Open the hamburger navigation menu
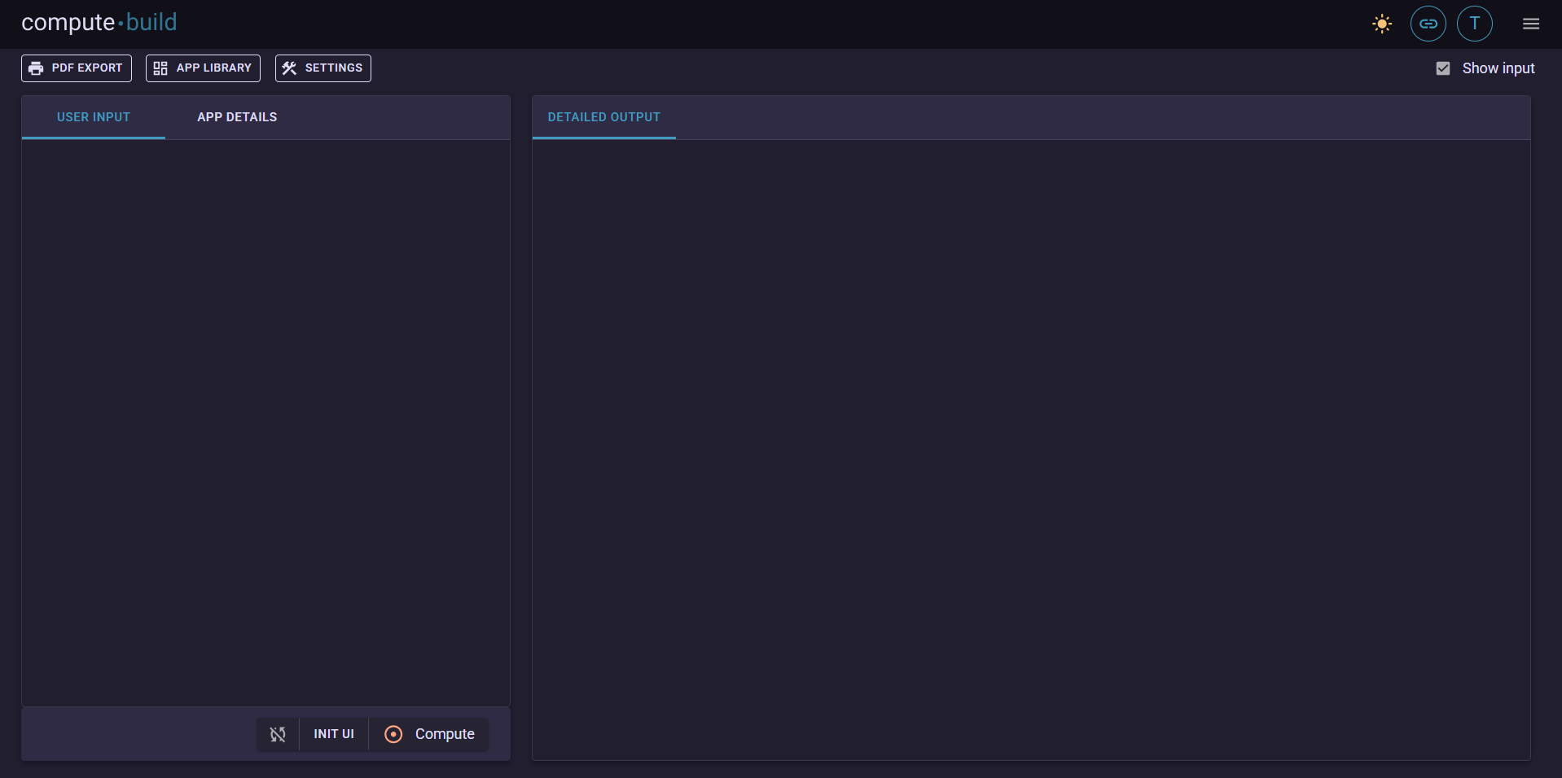 click(x=1531, y=24)
